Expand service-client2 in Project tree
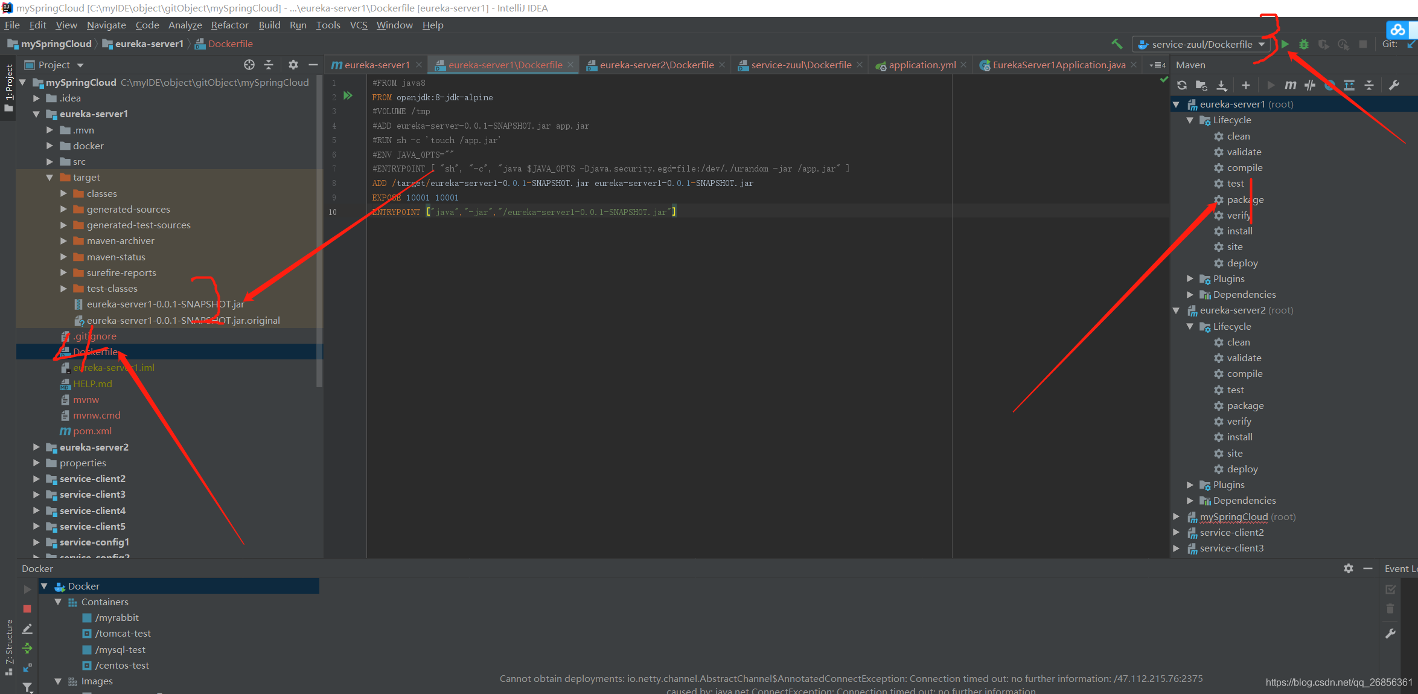1418x694 pixels. coord(36,478)
